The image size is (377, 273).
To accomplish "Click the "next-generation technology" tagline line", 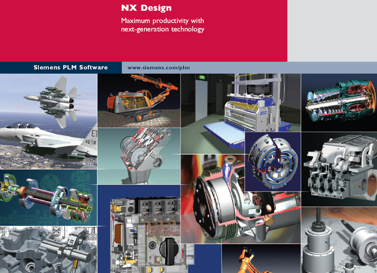I will [163, 30].
